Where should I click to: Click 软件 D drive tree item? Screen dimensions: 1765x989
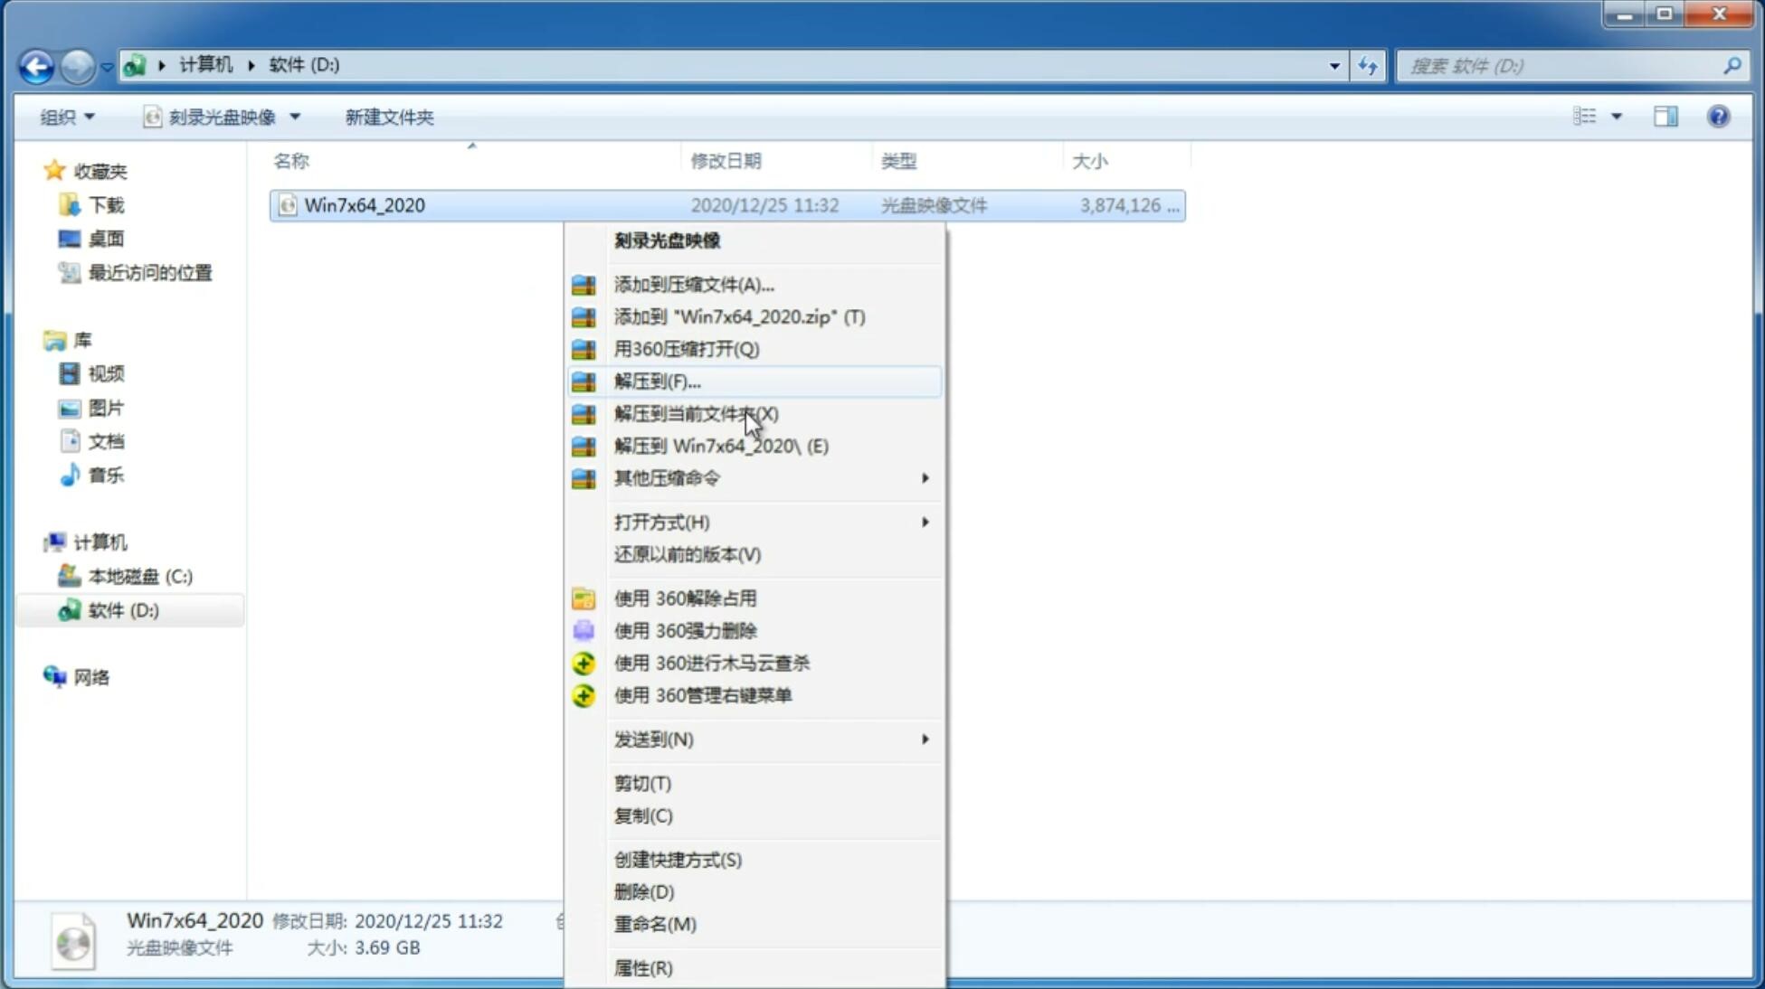tap(121, 609)
